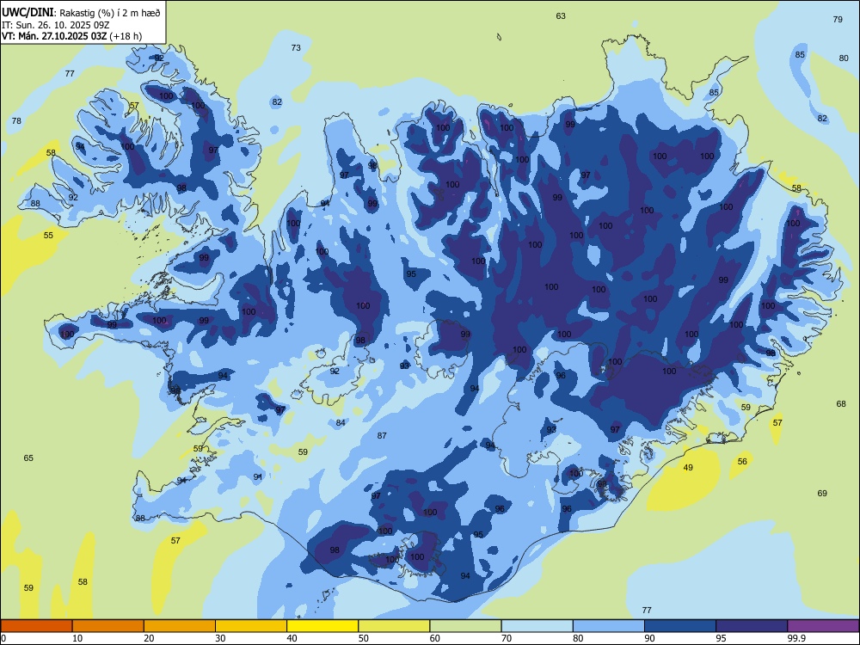Click the light blue 70–80 legend swatch
Image resolution: width=860 pixels, height=645 pixels.
(537, 626)
